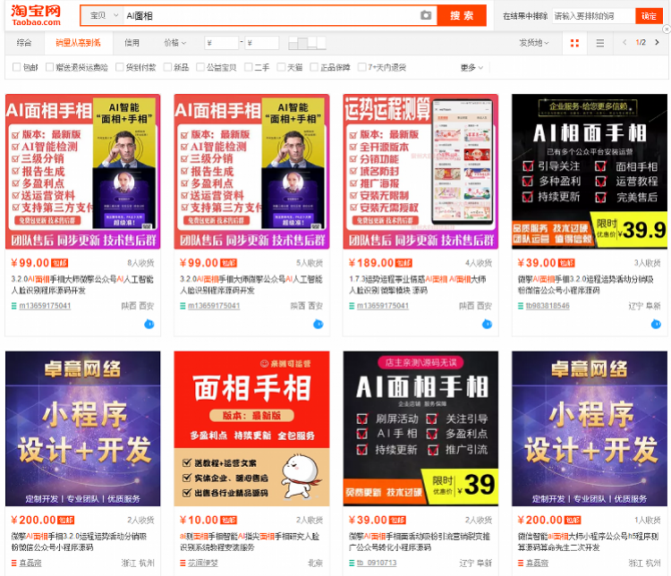Go to previous results page arrow
The height and width of the screenshot is (576, 671).
click(624, 42)
